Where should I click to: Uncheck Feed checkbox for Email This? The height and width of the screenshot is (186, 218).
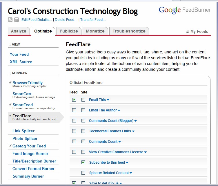[x=74, y=100]
